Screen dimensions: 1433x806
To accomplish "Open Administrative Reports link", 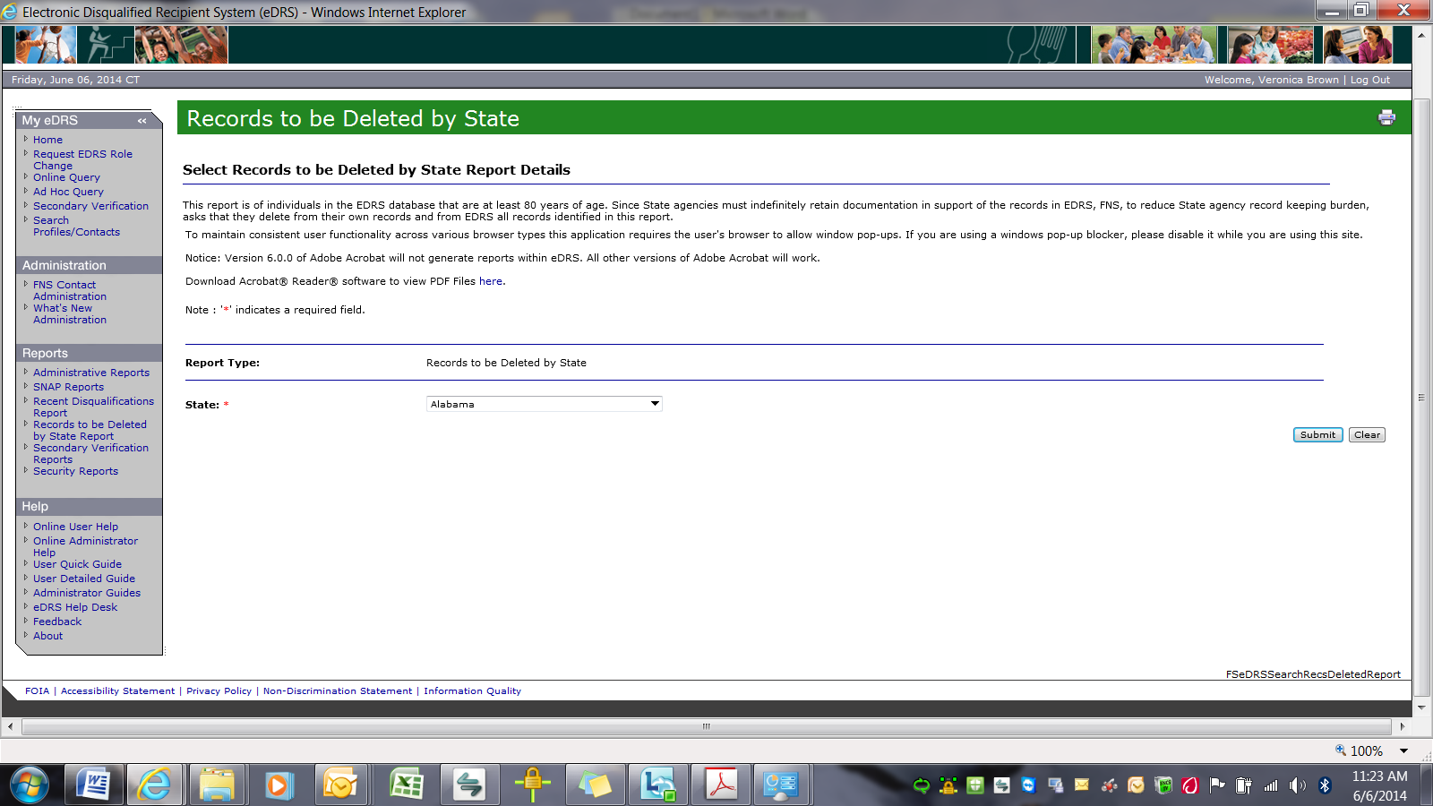I will click(91, 373).
